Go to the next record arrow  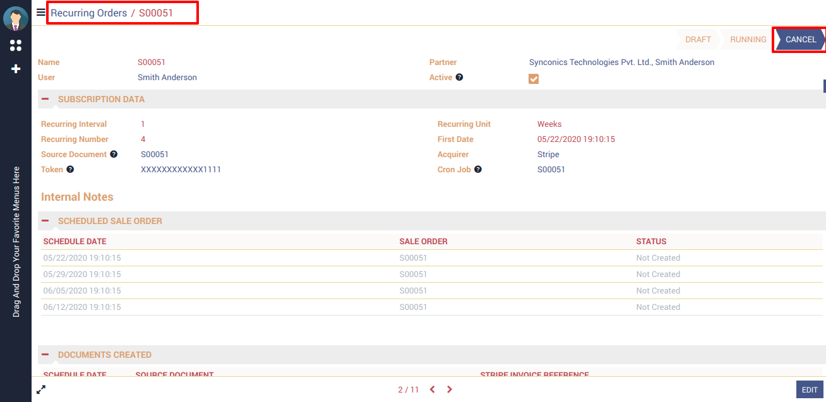[450, 389]
